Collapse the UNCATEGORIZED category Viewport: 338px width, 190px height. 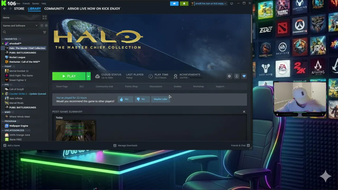pos(3,130)
